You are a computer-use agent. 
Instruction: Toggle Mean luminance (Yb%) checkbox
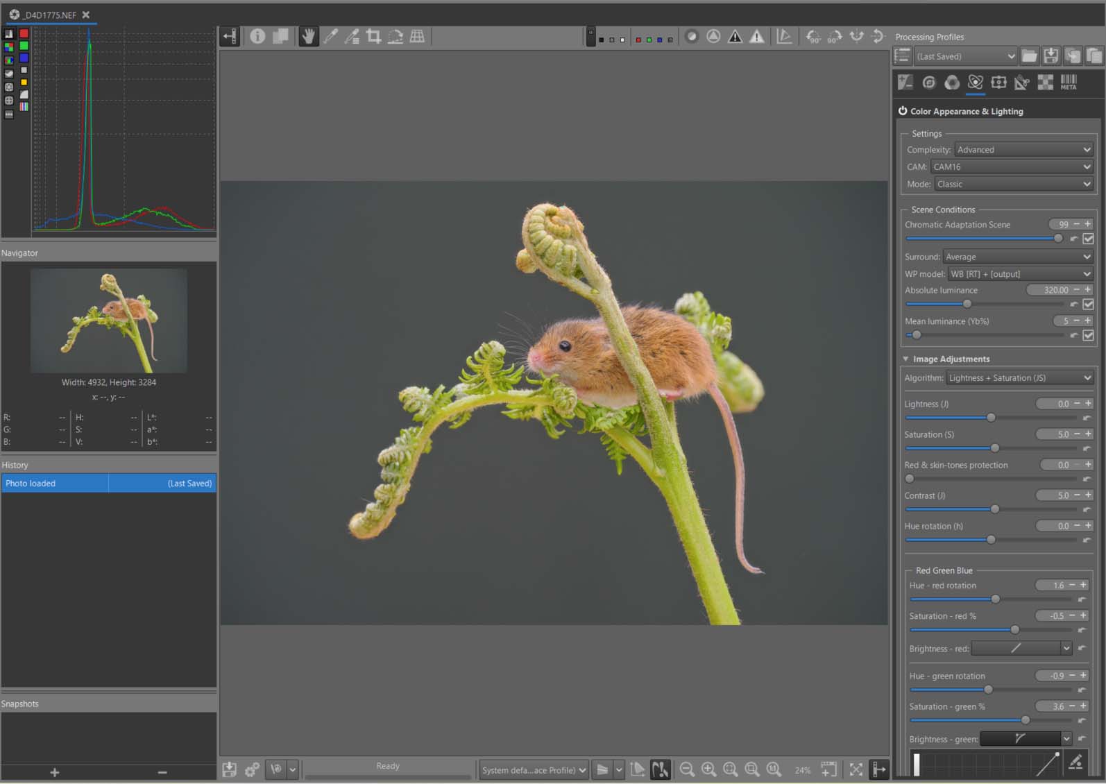tap(1089, 335)
